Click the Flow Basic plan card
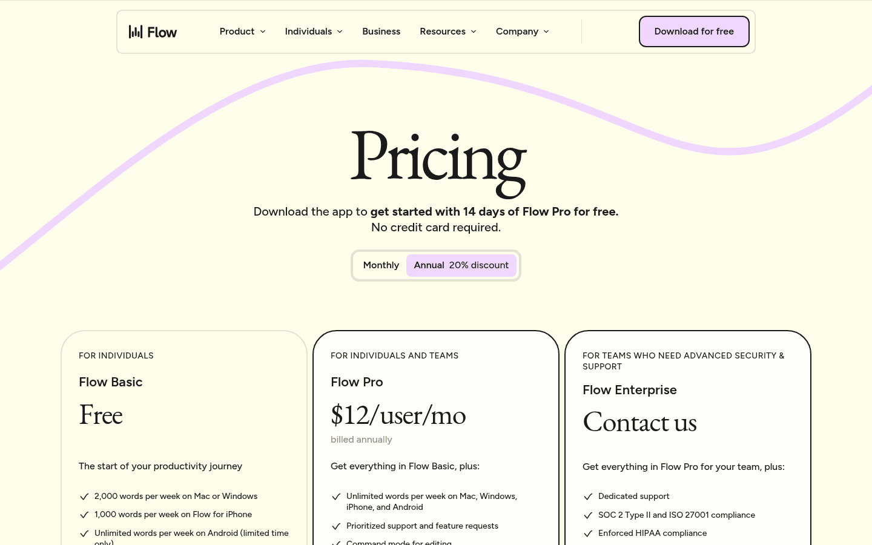Viewport: 872px width, 545px height. 184,438
